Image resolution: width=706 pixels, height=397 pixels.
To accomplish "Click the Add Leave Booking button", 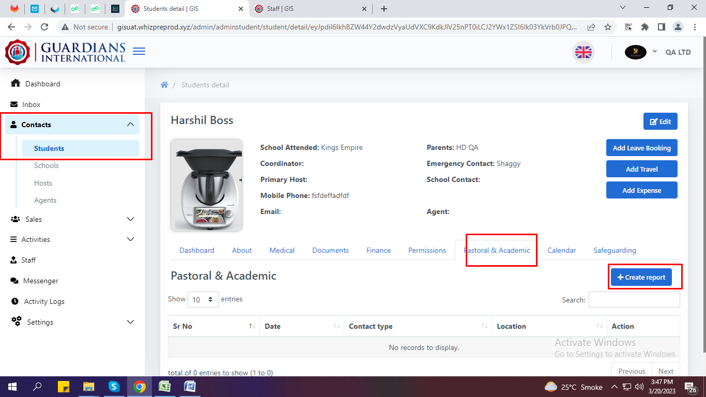I will click(x=641, y=148).
